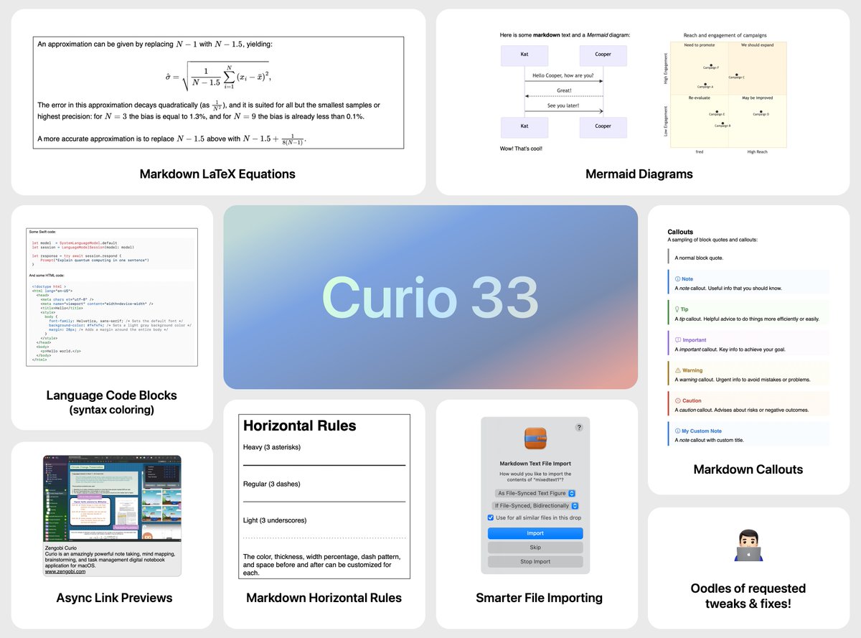This screenshot has height=638, width=861.
Task: Click the Swift code block
Action: (112, 253)
